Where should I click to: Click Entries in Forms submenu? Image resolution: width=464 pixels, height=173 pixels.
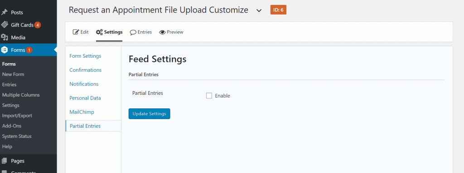9,85
